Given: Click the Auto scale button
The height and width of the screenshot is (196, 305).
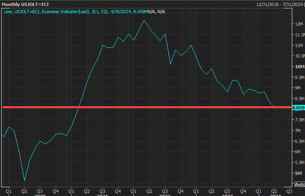Looking at the screenshot, I should click(299, 184).
